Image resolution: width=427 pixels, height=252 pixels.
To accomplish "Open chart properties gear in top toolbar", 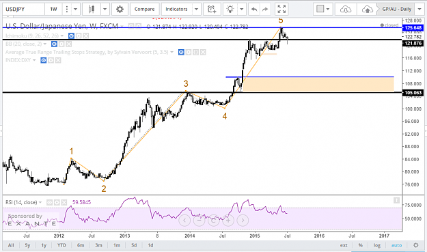I will coord(120,10).
